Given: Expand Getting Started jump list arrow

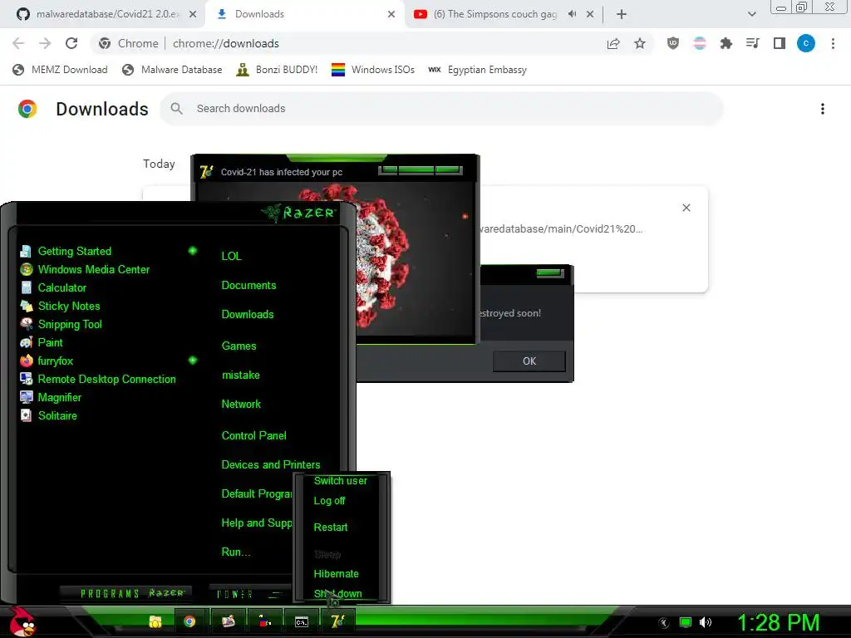Looking at the screenshot, I should 193,251.
